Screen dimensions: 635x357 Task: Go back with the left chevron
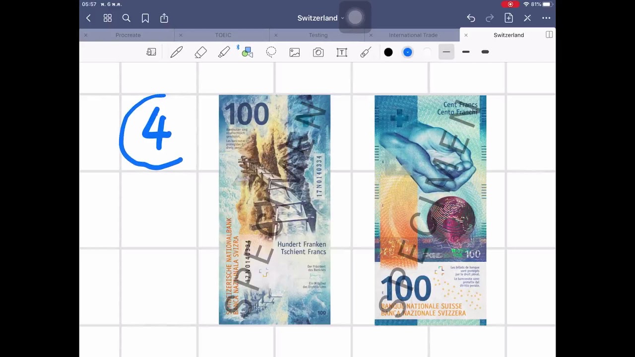[88, 18]
